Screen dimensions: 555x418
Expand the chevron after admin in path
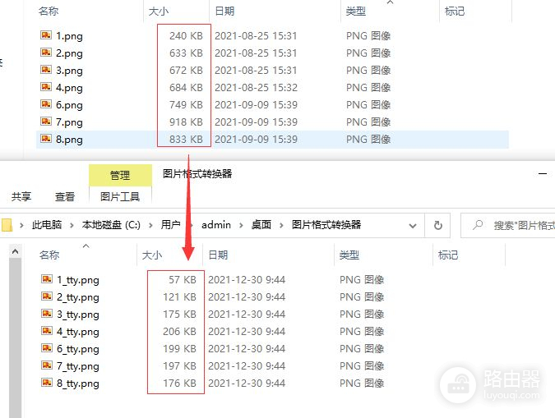click(241, 225)
